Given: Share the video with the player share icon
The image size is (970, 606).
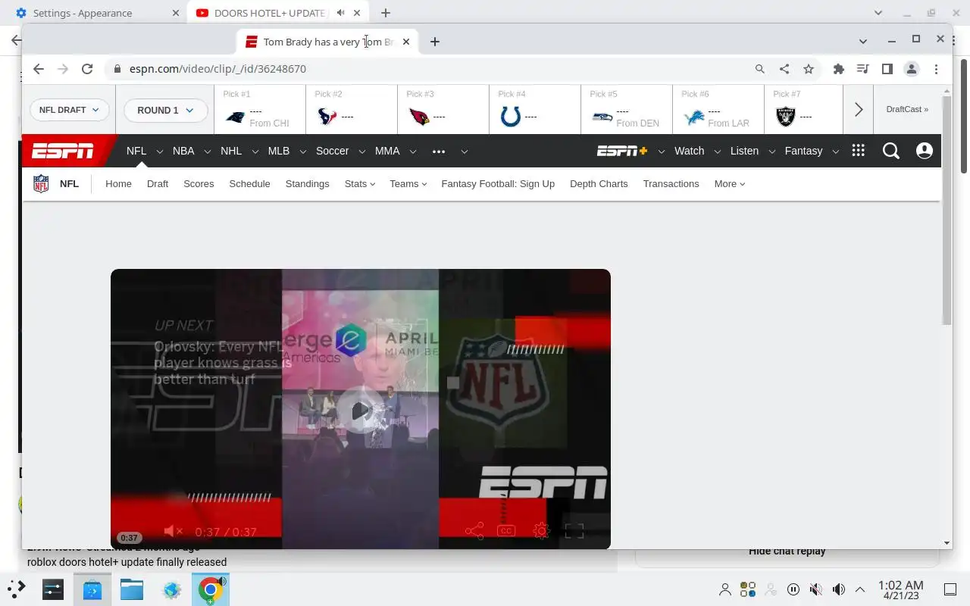Looking at the screenshot, I should [x=474, y=531].
